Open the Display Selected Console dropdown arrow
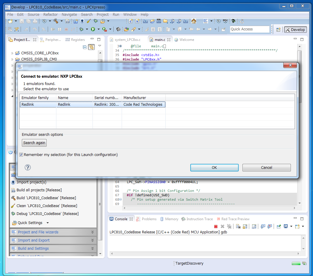 pyautogui.click(x=291, y=226)
